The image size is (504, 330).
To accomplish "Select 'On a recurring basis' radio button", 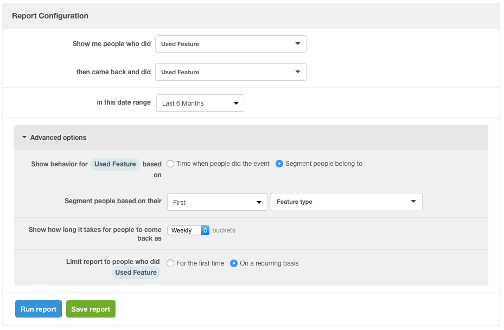I will [x=234, y=263].
